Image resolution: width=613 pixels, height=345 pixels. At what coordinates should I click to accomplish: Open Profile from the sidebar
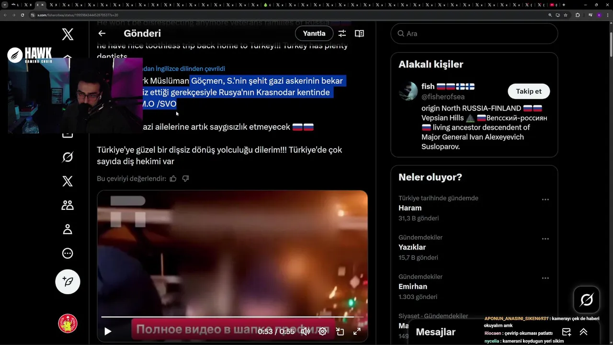point(68,229)
